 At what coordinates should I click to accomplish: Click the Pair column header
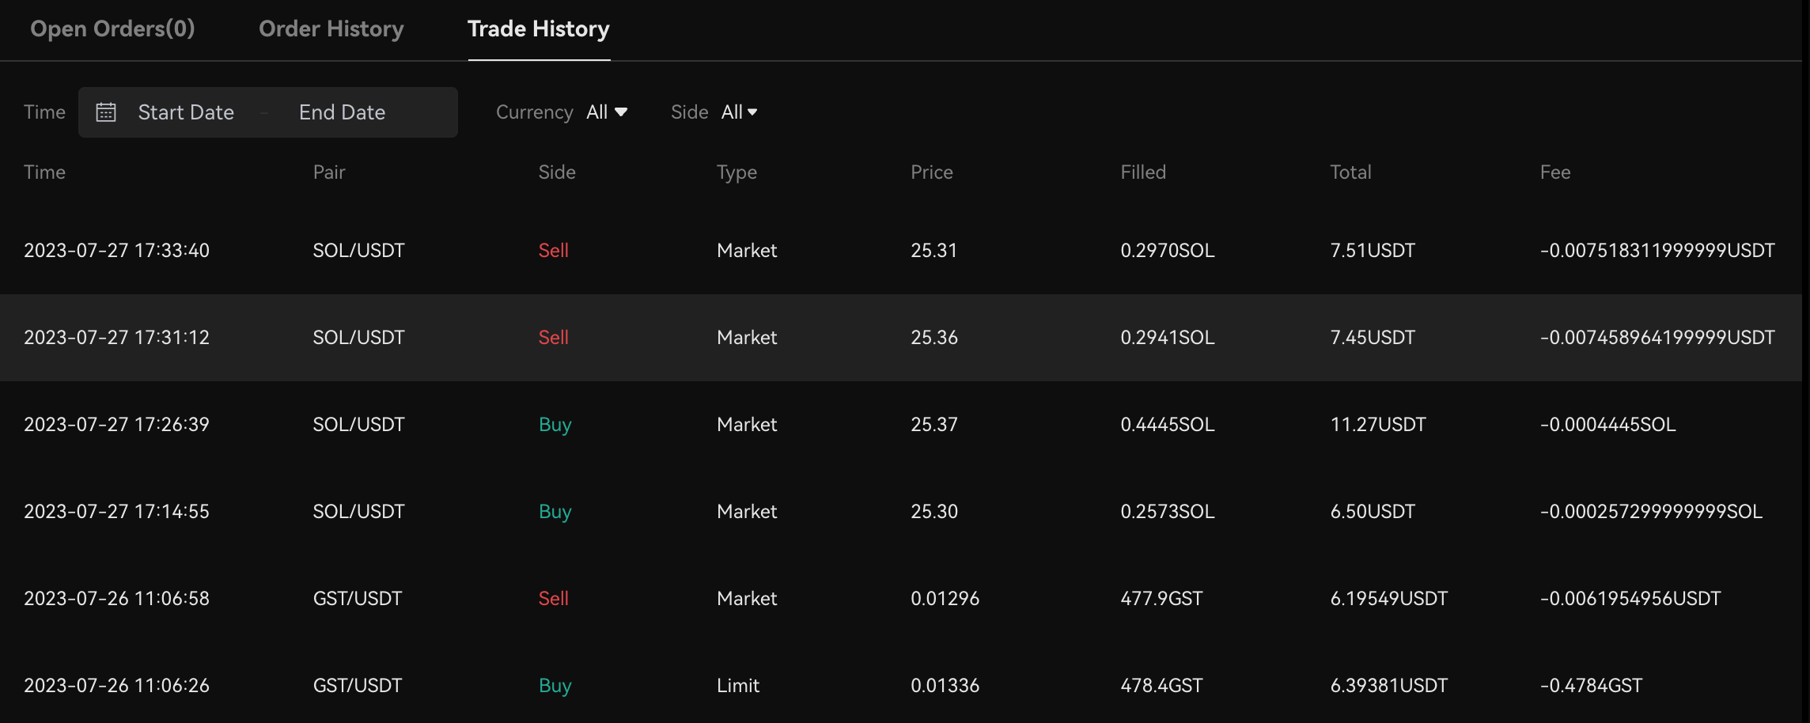(329, 172)
